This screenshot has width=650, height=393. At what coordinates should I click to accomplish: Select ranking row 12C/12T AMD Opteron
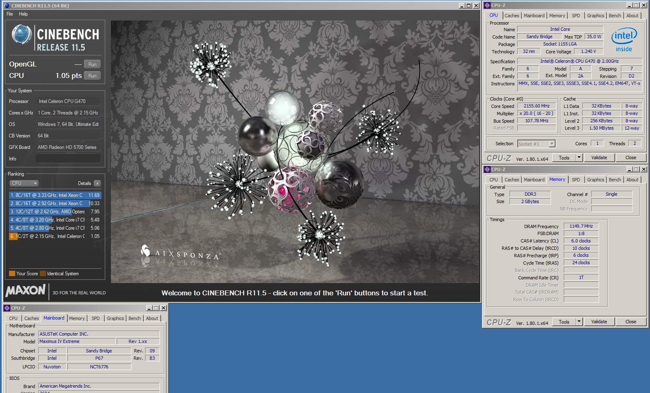coord(55,212)
